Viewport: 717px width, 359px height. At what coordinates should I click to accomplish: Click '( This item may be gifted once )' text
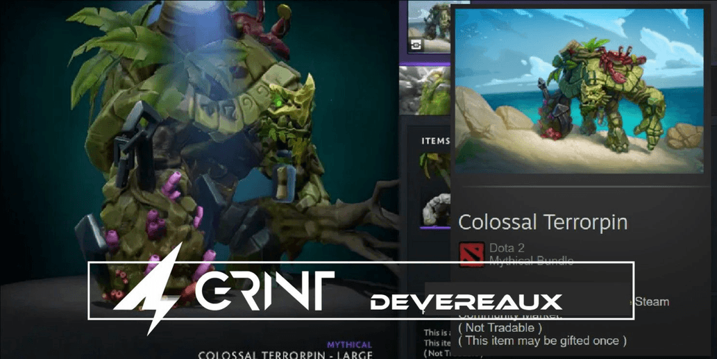pos(542,341)
